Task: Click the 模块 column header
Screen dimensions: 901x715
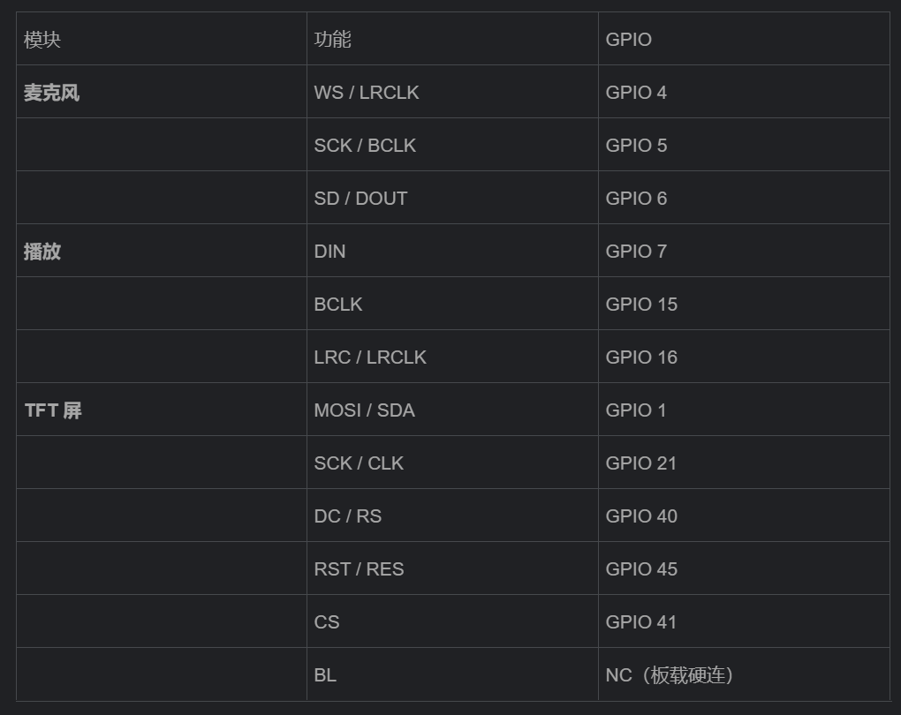Action: click(162, 39)
